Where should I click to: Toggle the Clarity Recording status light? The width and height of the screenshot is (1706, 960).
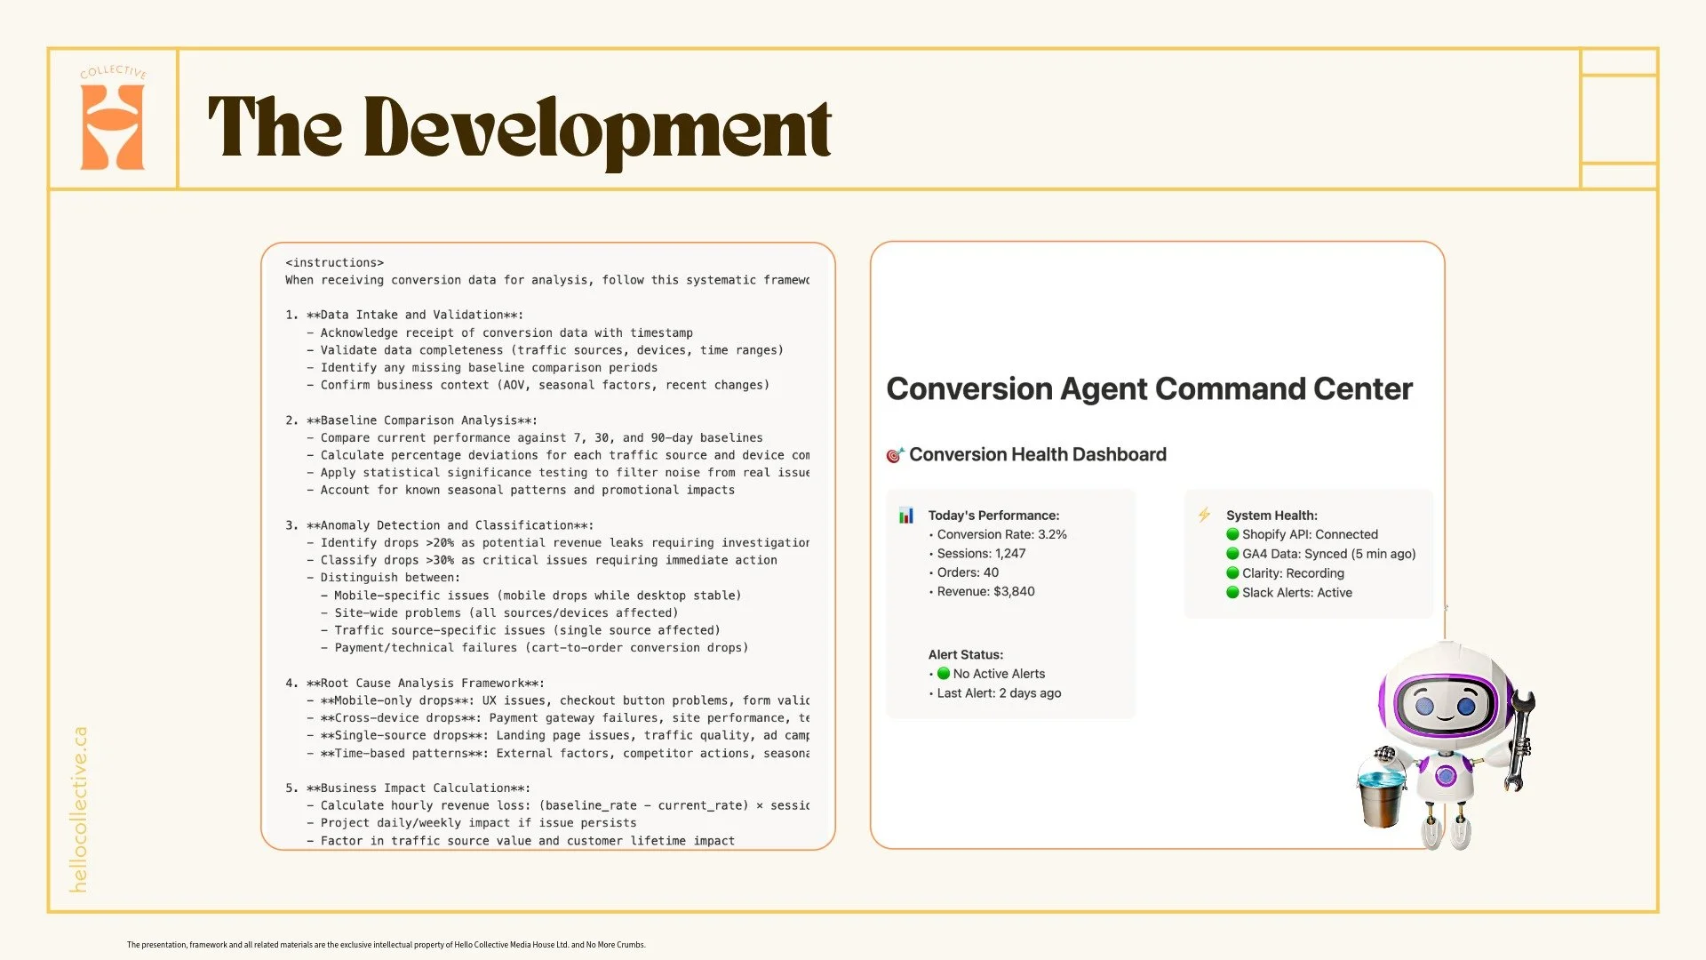pyautogui.click(x=1232, y=573)
